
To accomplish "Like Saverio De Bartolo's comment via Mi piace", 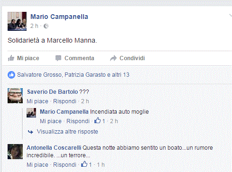I will pos(37,101).
